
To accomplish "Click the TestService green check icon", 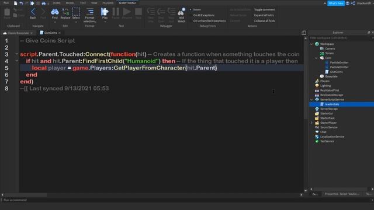I will [x=317, y=141].
